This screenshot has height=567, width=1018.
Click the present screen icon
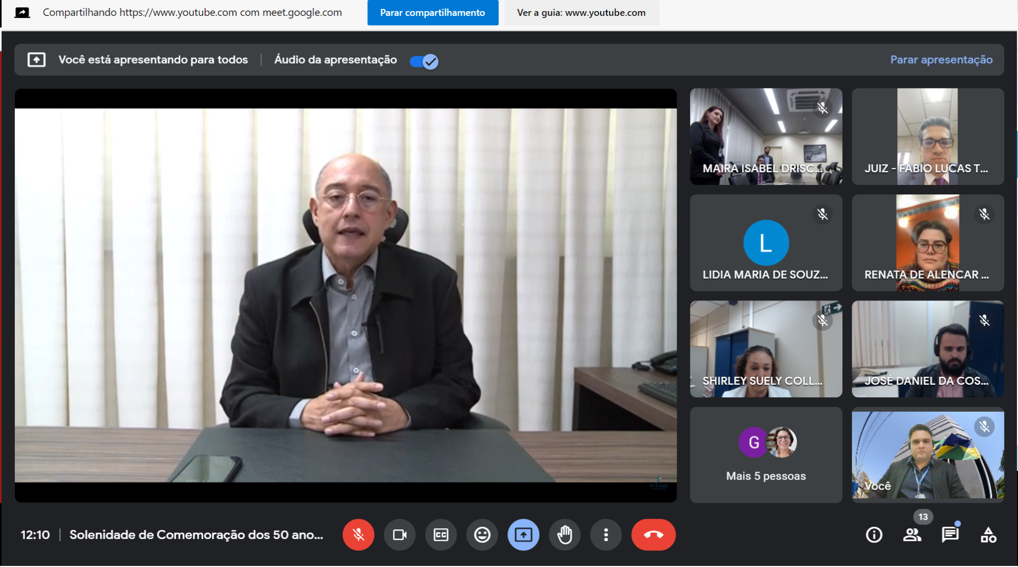pos(523,535)
